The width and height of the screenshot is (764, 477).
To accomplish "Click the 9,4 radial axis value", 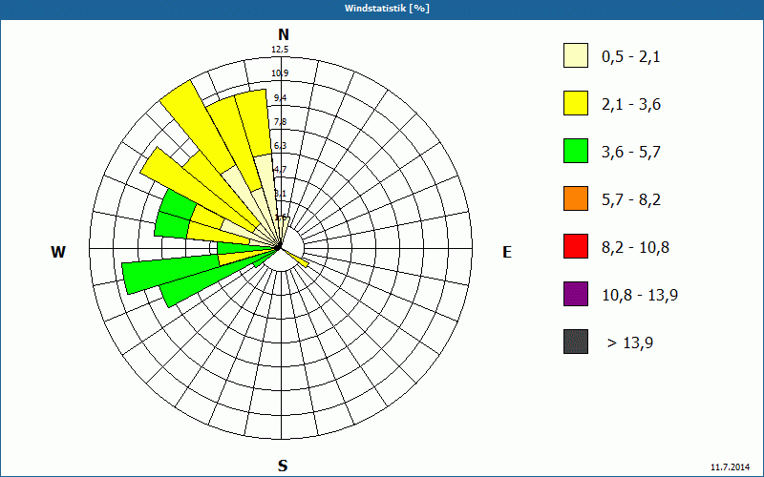I will tap(280, 98).
